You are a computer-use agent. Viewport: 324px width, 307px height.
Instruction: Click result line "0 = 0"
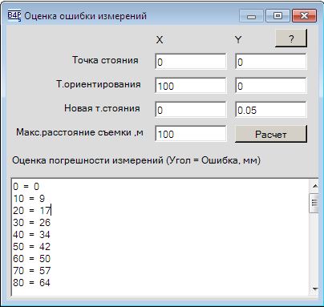tap(26, 186)
